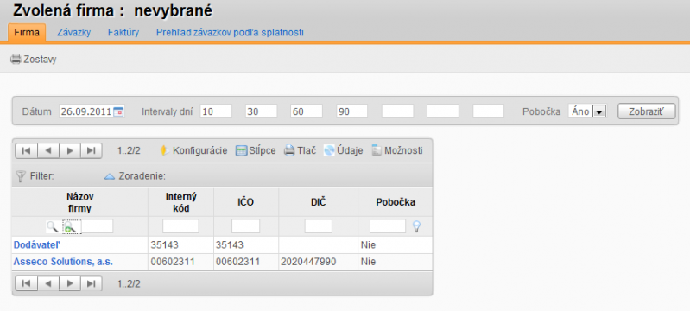The image size is (690, 311).
Task: Click the Zoradenie sort triangle icon
Action: [x=110, y=176]
